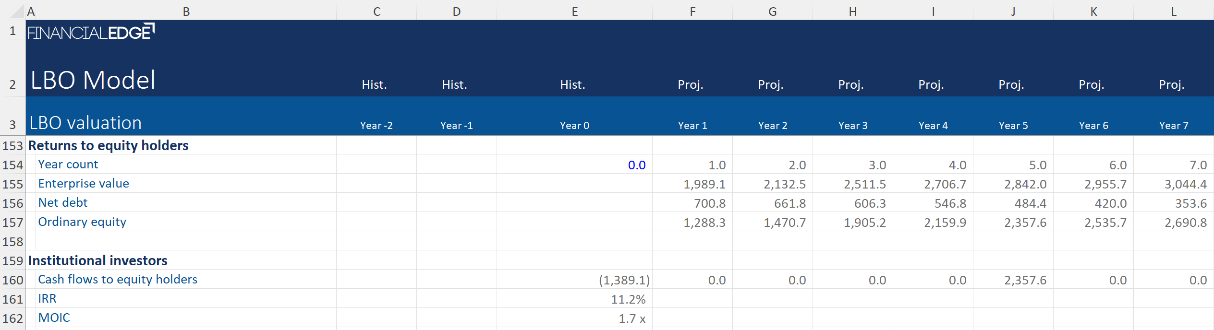
Task: Select the LBO Model title cell
Action: (x=93, y=80)
